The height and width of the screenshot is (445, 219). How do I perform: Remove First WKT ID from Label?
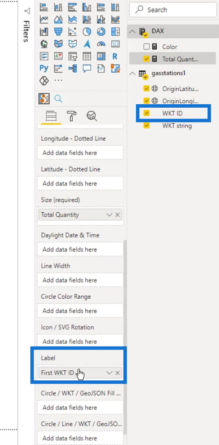118,373
